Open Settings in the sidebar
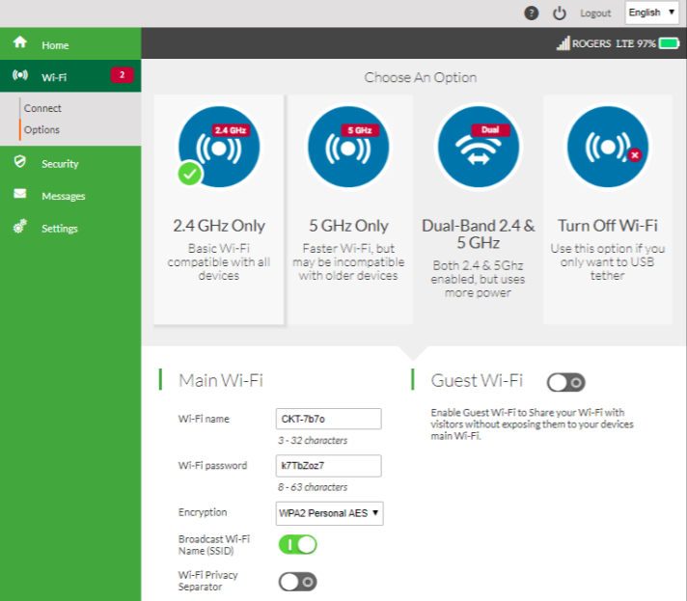The height and width of the screenshot is (601, 687). coord(70,229)
